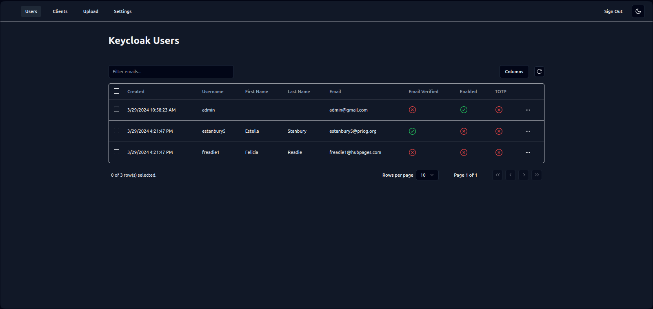Select the admin user row checkbox

(117, 110)
